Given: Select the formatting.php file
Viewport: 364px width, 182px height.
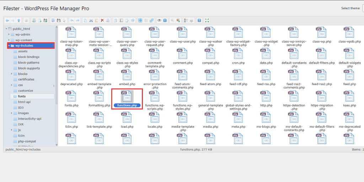Looking at the screenshot, I should pos(99,99).
